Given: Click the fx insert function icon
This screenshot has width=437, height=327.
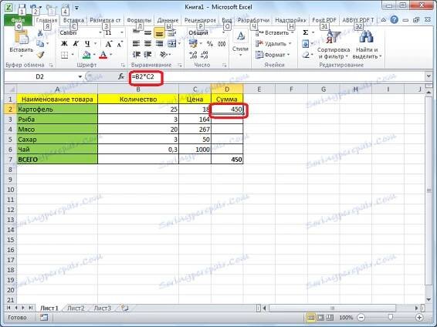Looking at the screenshot, I should [x=121, y=76].
